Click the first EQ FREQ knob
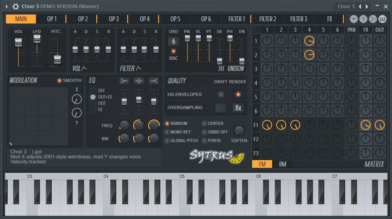 124,125
